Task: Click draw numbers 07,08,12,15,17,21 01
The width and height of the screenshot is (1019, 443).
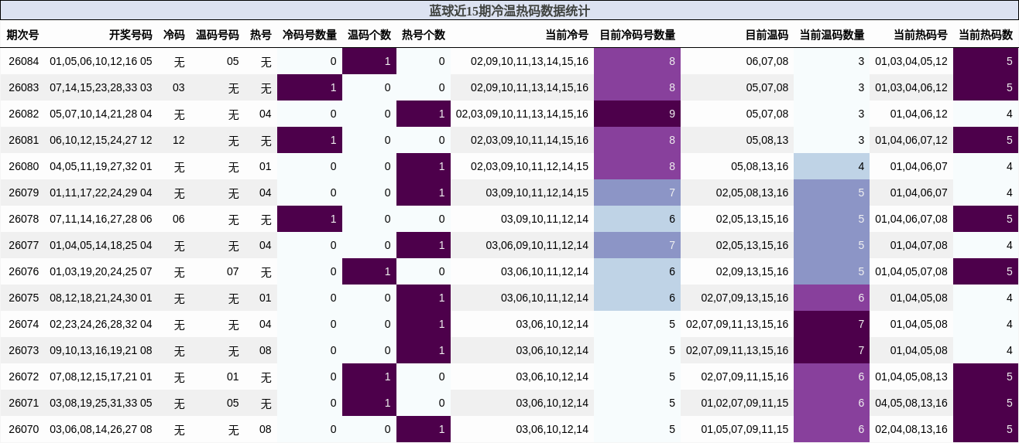Action: tap(101, 377)
